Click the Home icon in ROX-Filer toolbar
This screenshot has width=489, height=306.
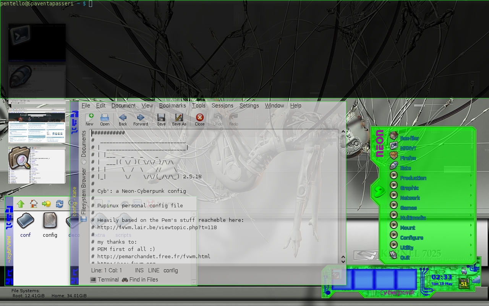[34, 204]
